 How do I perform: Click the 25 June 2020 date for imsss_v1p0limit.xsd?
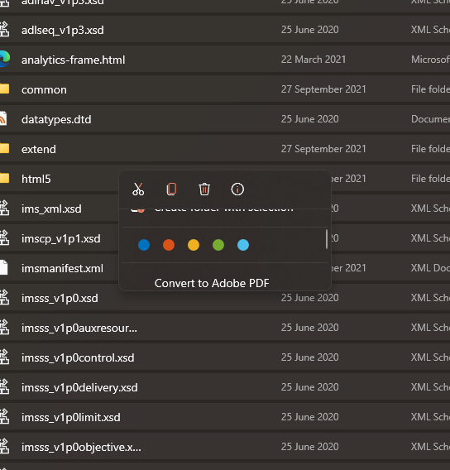(x=309, y=417)
